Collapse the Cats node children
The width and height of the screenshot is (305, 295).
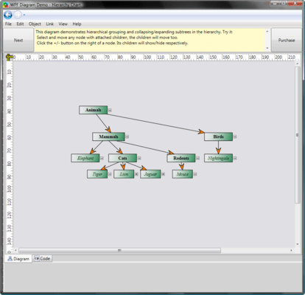click(x=139, y=158)
